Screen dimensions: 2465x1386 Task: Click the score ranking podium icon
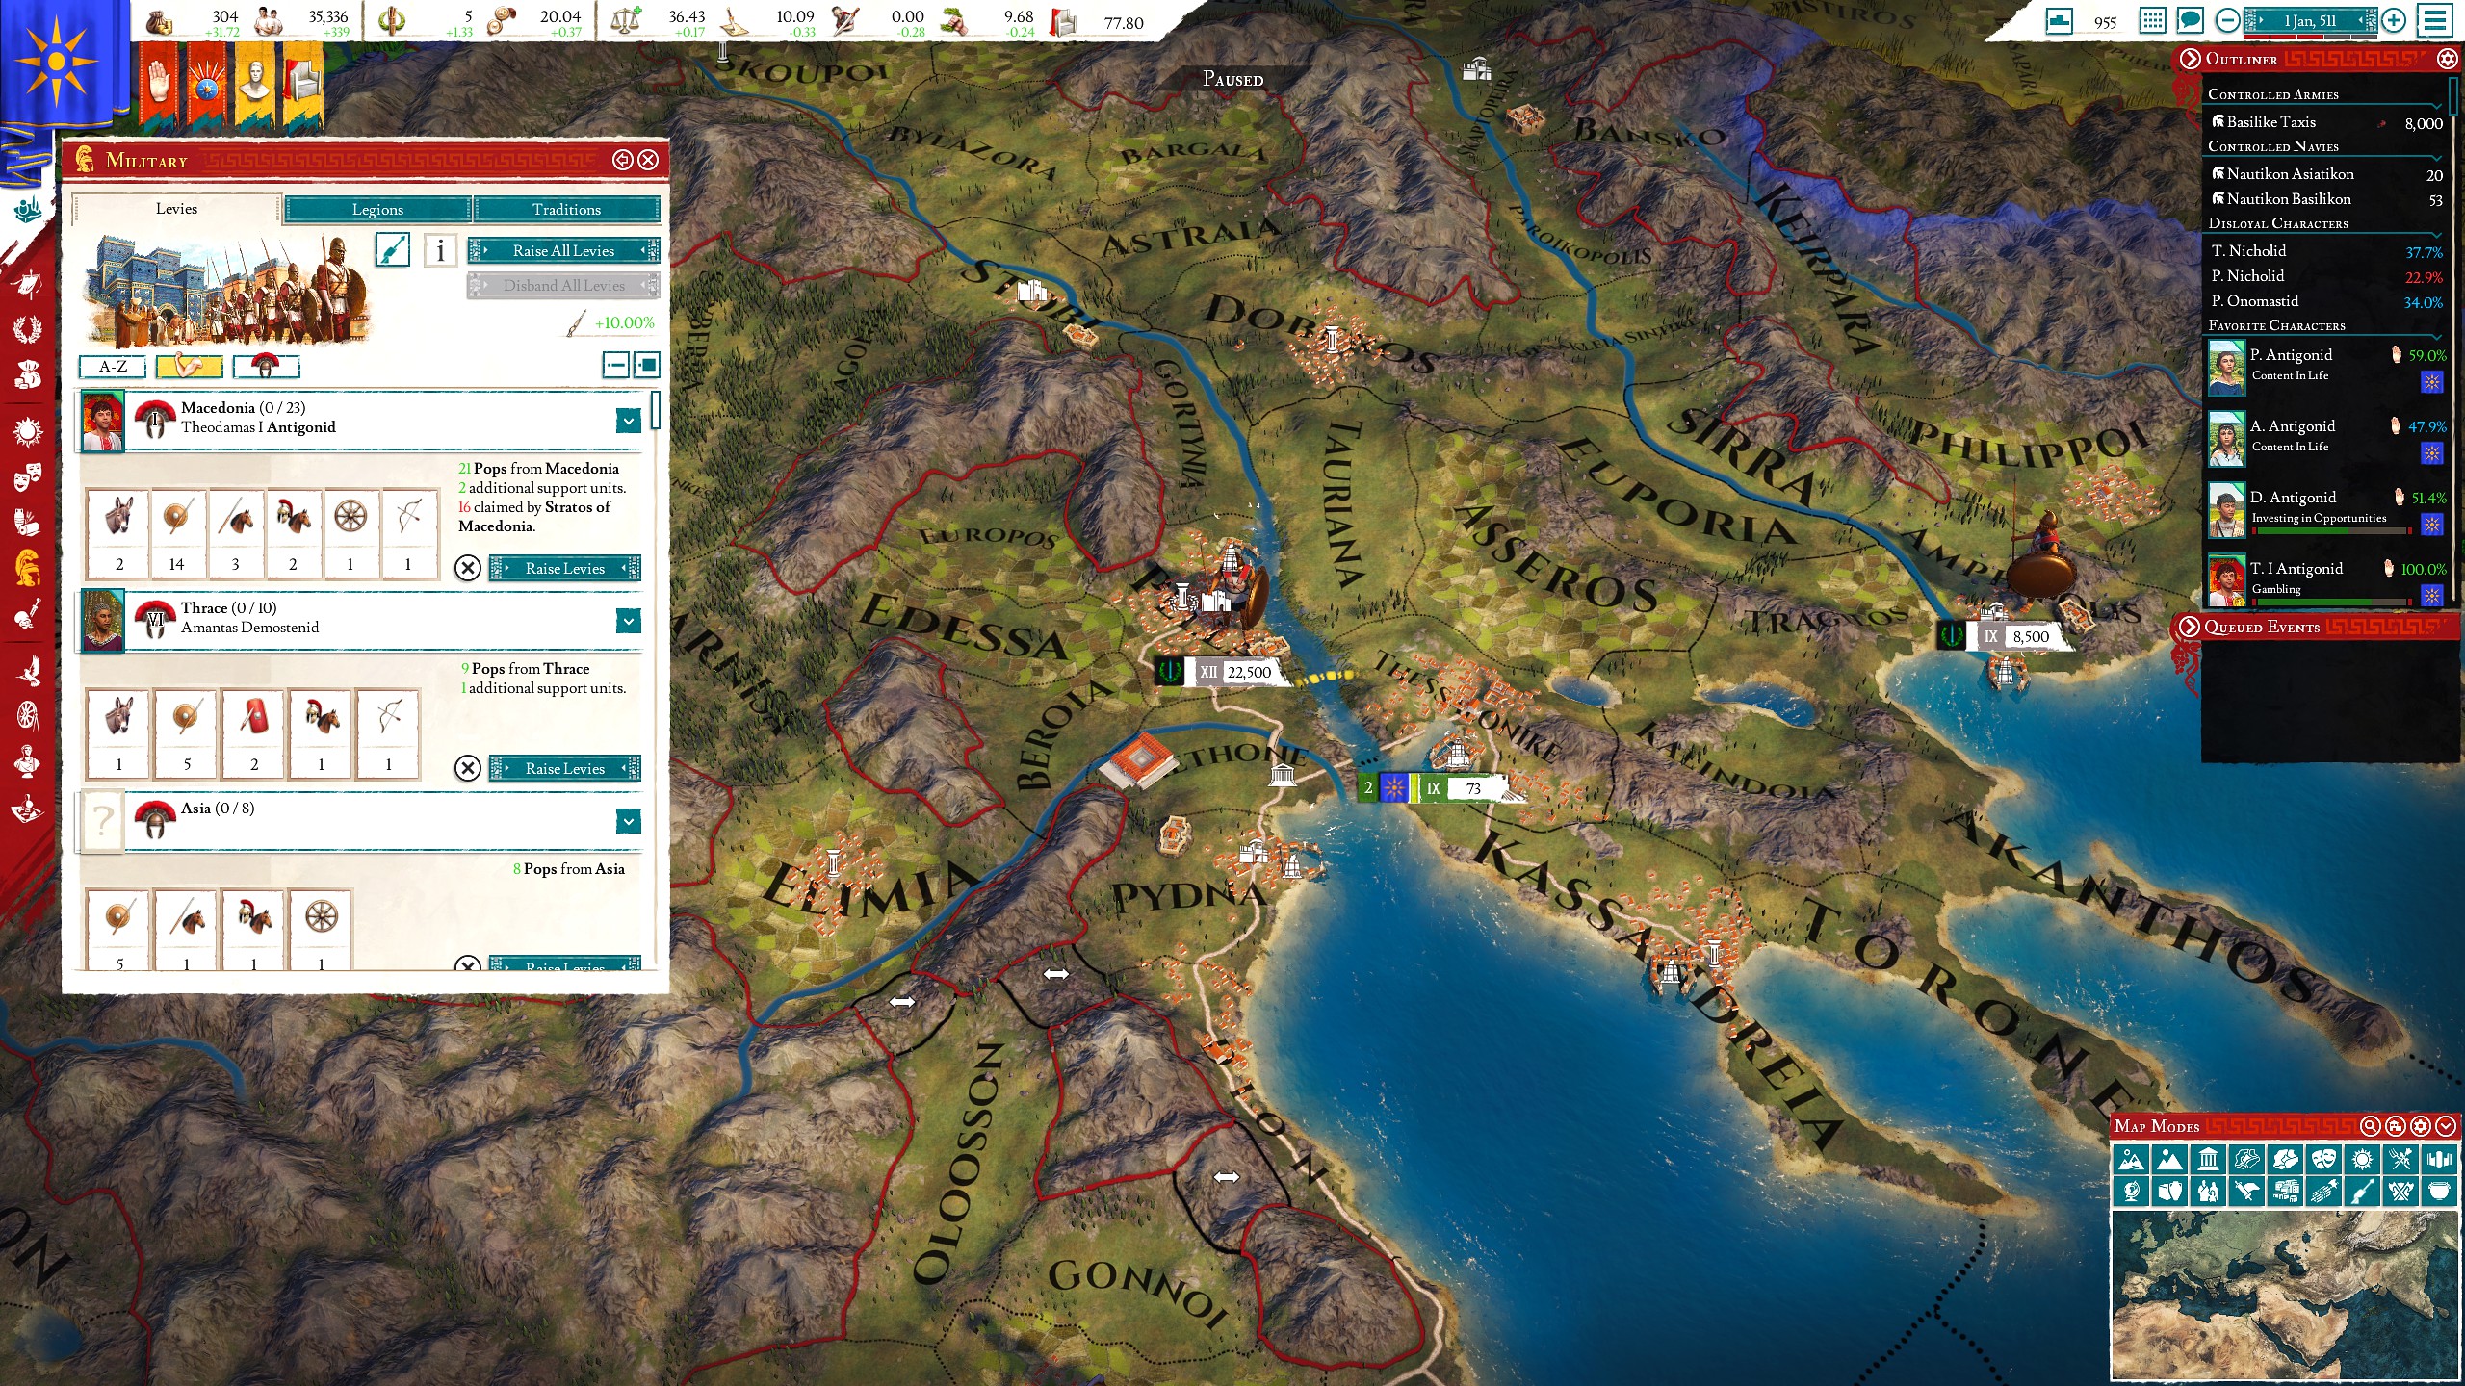coord(2060,20)
